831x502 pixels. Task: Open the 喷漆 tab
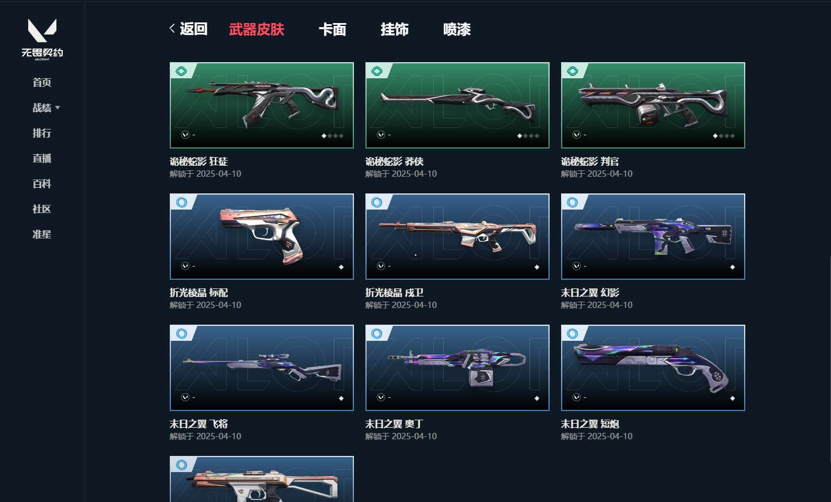point(457,29)
